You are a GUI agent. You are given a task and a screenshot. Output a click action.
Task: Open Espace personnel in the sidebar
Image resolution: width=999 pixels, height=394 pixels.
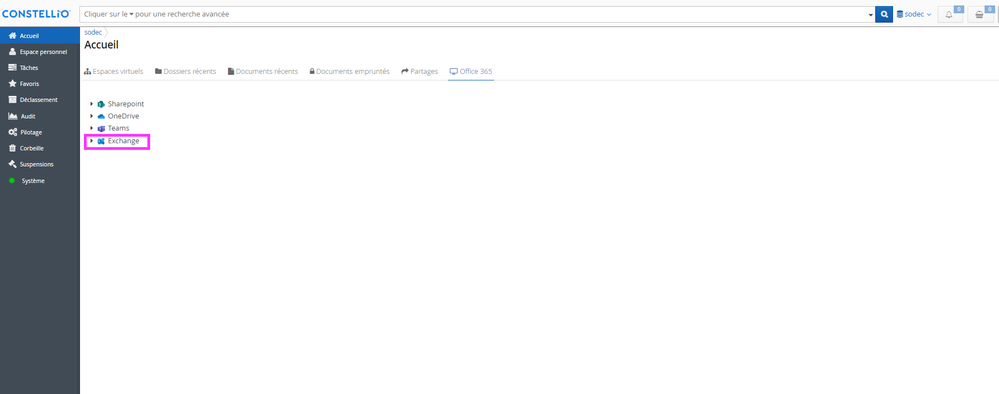click(43, 52)
